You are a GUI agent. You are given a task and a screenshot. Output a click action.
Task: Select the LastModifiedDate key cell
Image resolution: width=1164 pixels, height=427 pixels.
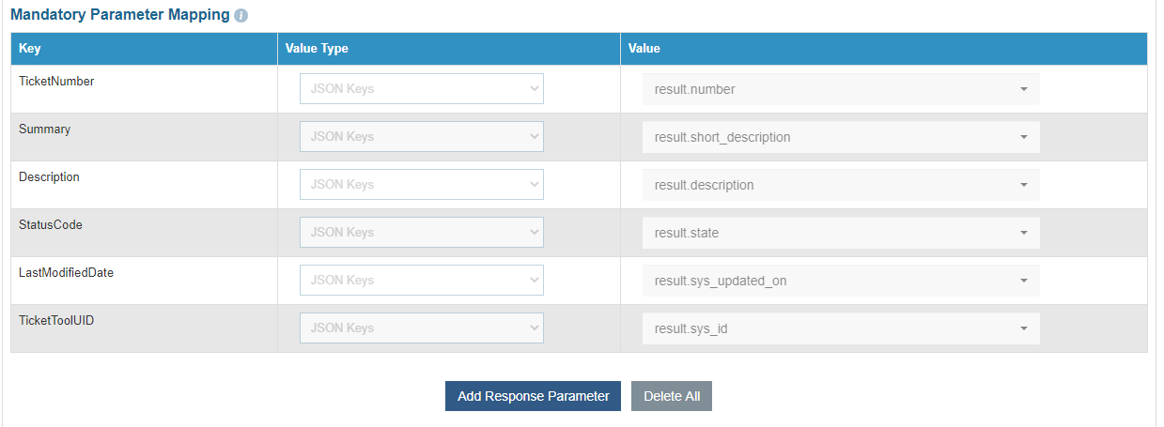(x=66, y=273)
